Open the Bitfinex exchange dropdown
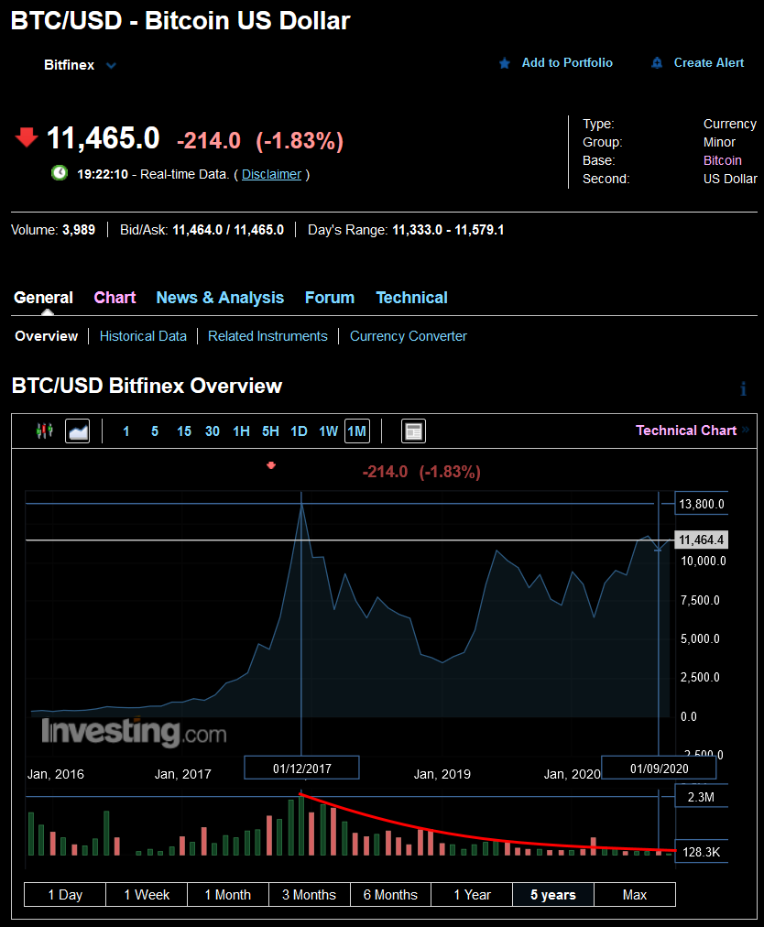This screenshot has width=764, height=927. coord(80,65)
